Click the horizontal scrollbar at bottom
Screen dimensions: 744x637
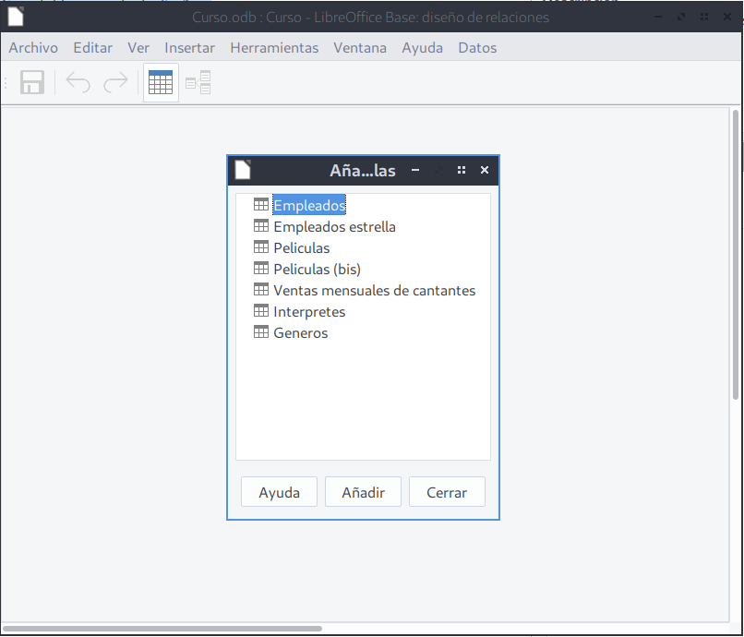[x=162, y=629]
